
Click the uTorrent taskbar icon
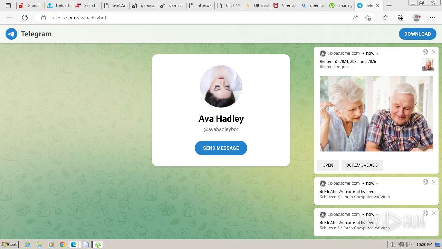(x=98, y=245)
